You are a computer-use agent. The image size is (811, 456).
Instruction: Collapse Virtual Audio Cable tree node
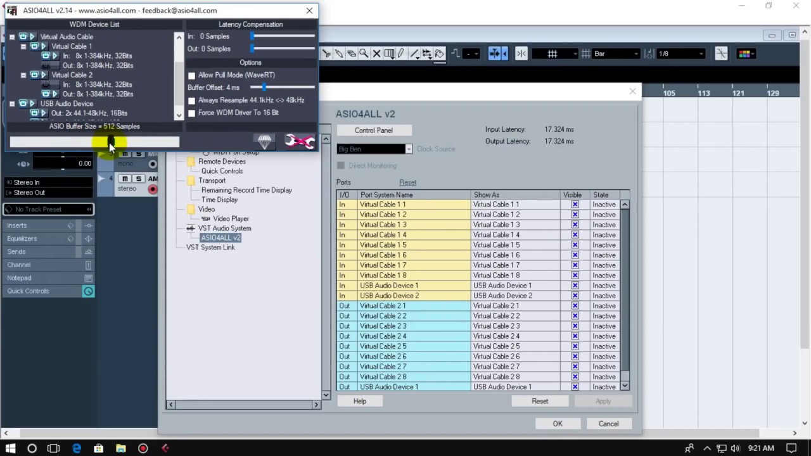coord(12,37)
